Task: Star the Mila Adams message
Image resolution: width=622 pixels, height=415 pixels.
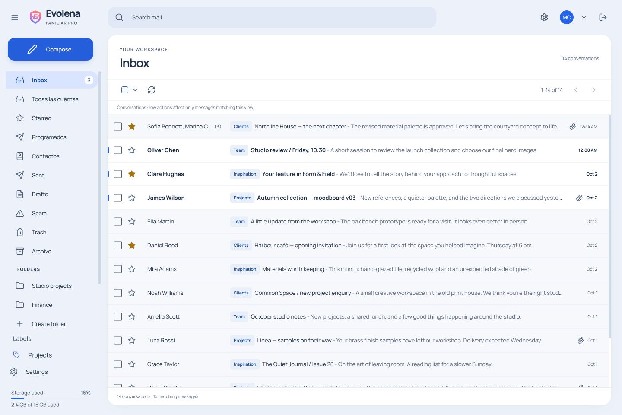Action: click(132, 269)
